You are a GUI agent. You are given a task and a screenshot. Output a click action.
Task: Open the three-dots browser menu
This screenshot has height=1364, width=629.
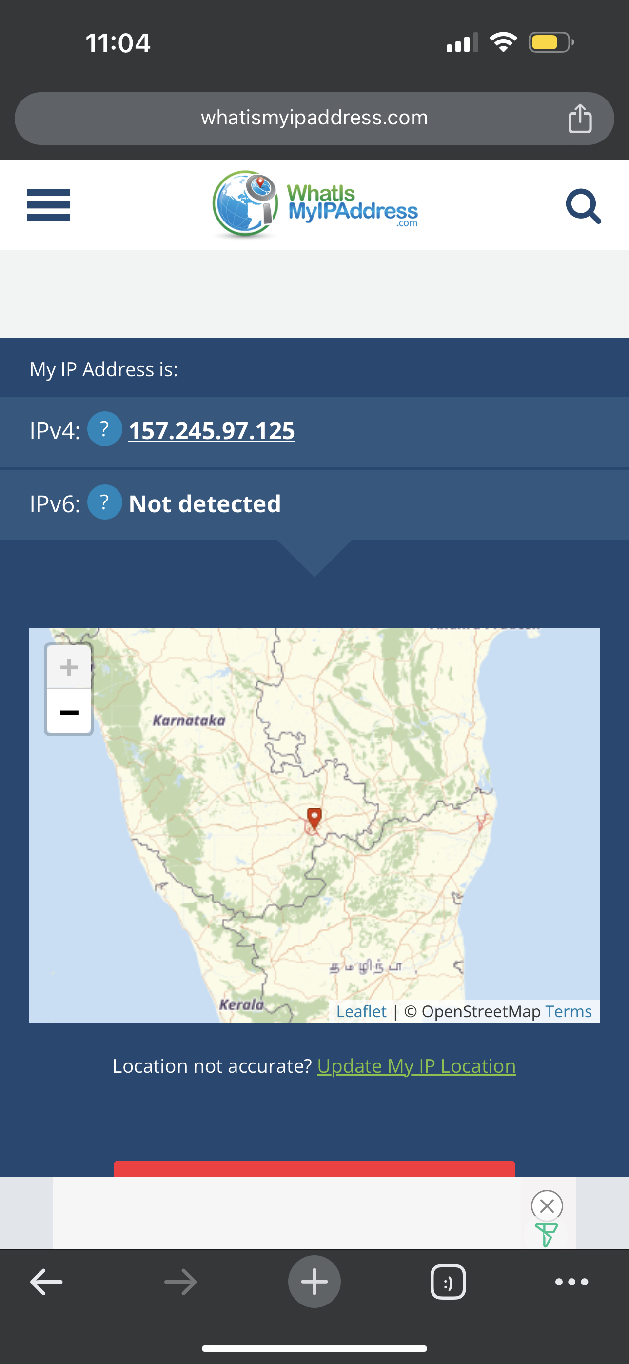tap(571, 1282)
